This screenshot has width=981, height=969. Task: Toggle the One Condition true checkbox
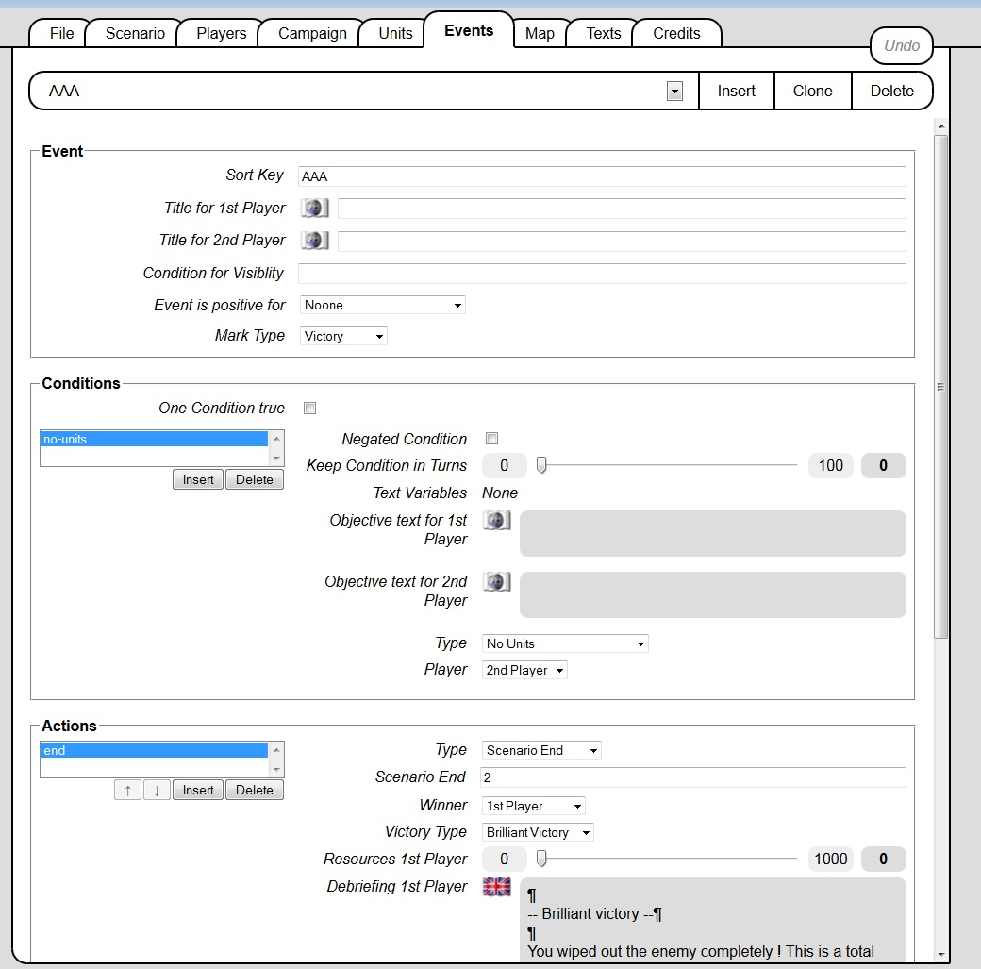(x=309, y=409)
